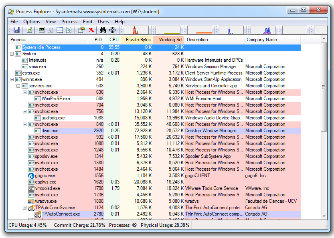This screenshot has width=334, height=238.
Task: Collapse the wininit.exe tree node
Action: click(x=12, y=79)
